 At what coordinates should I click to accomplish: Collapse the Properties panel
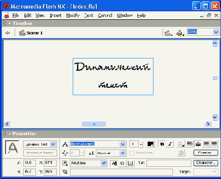[x=9, y=134]
